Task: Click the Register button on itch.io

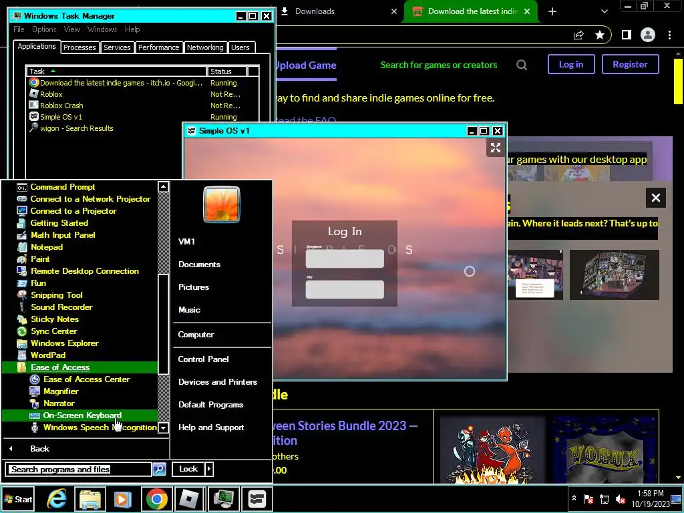Action: pos(630,64)
